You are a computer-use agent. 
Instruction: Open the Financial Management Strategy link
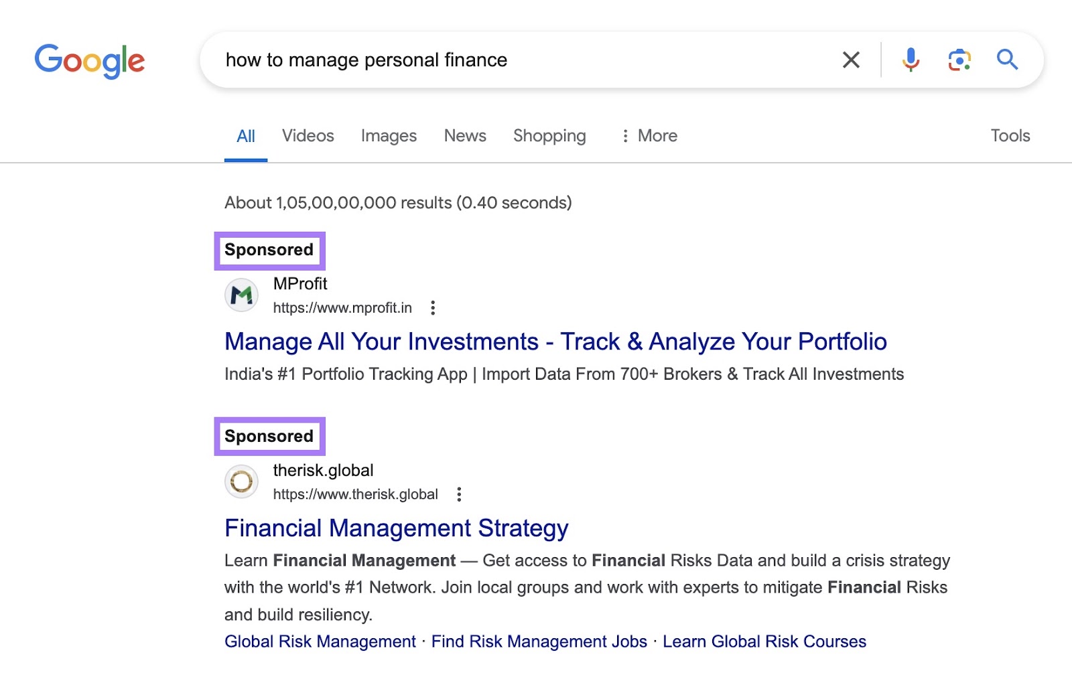395,528
